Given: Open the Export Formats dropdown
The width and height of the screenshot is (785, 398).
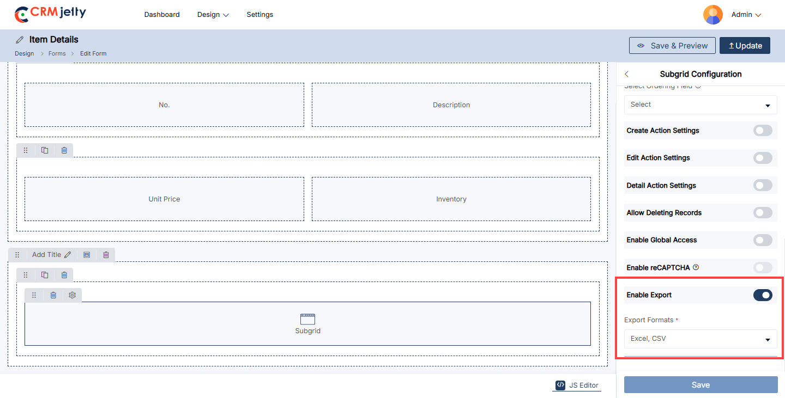Looking at the screenshot, I should pyautogui.click(x=701, y=339).
